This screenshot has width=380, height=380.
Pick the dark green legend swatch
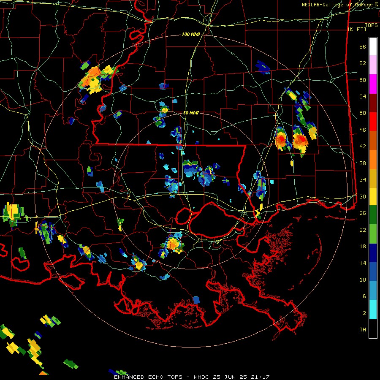pos(373,215)
